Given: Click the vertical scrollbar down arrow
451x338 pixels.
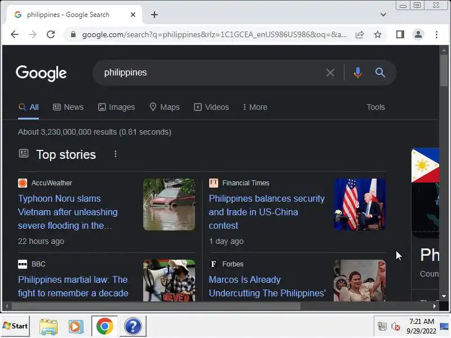Looking at the screenshot, I should coord(444,296).
